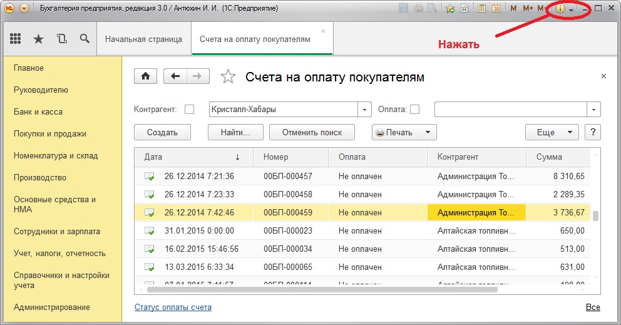Image resolution: width=621 pixels, height=325 pixels.
Task: Click the M+ memory add button
Action: [528, 8]
